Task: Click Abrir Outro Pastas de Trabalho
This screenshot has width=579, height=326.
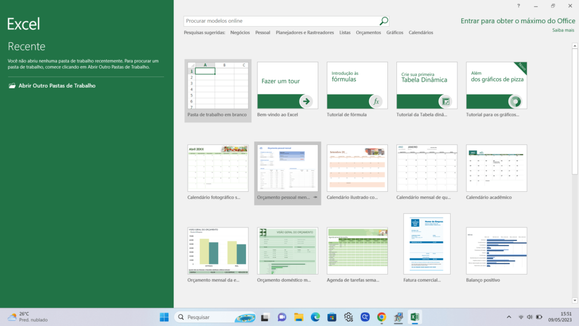Action: [x=57, y=86]
